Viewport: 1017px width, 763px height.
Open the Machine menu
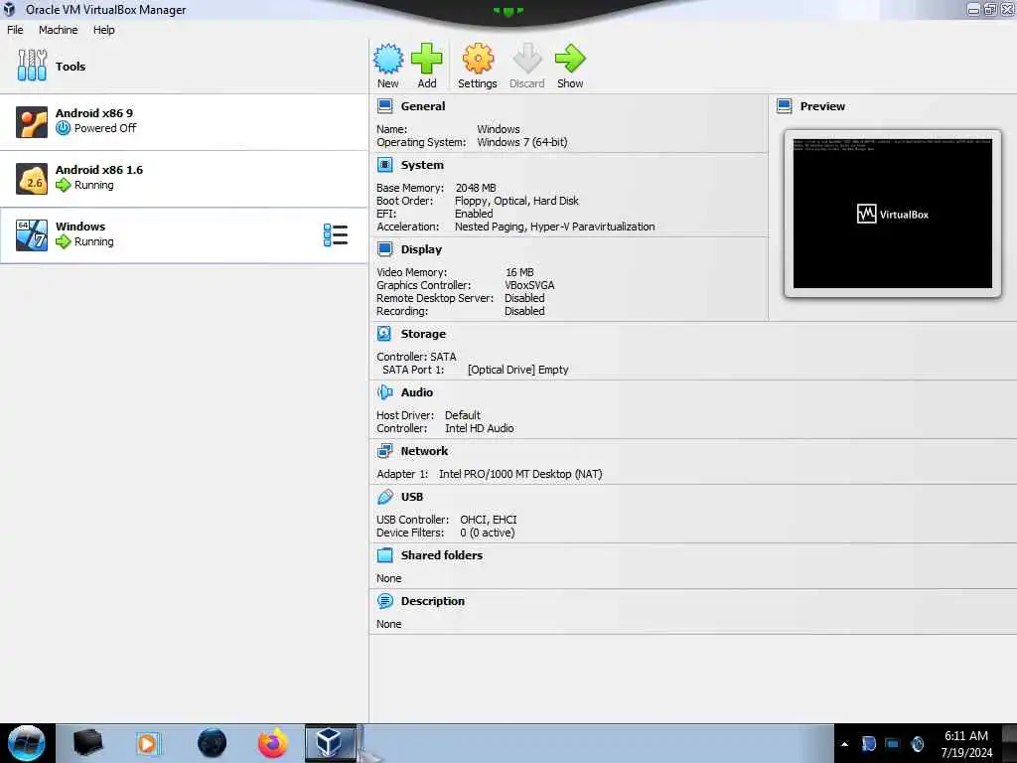tap(59, 30)
